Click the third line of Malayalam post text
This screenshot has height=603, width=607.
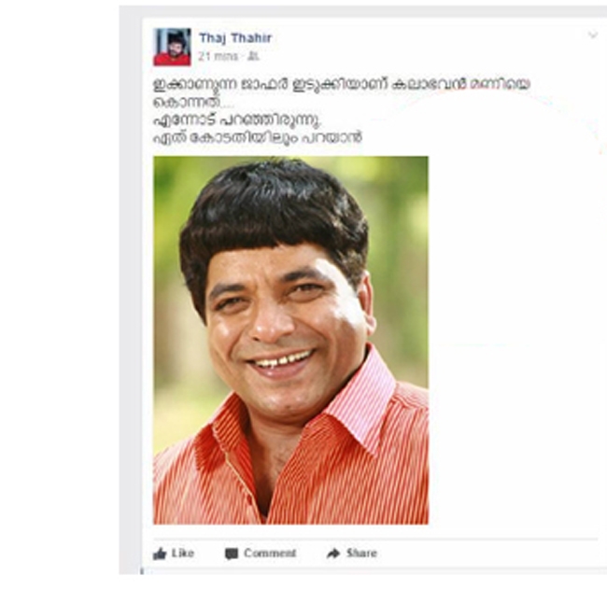[237, 120]
